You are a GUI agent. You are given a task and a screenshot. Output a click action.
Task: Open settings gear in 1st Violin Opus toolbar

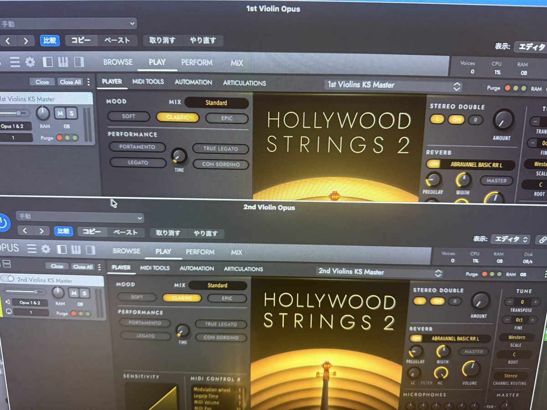point(30,62)
